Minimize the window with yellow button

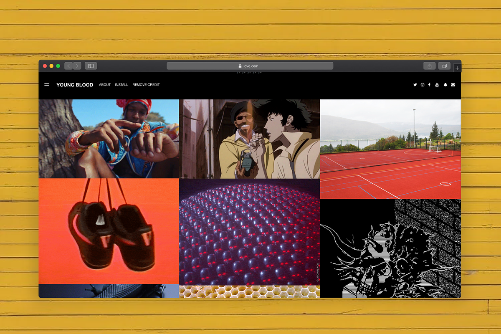click(52, 66)
